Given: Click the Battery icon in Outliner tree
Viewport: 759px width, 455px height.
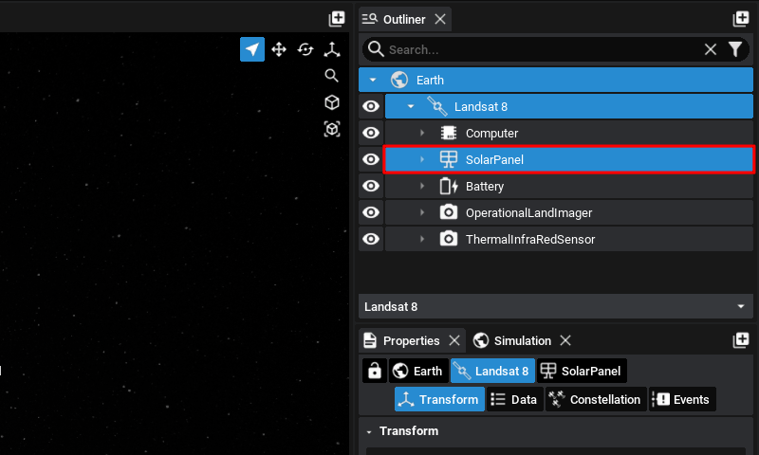Looking at the screenshot, I should [449, 186].
